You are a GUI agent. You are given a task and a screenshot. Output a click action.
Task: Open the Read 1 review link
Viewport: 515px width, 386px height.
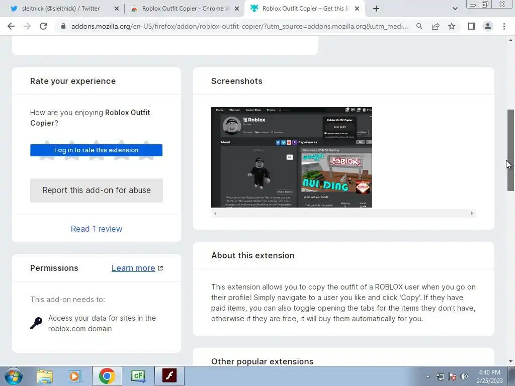[96, 229]
